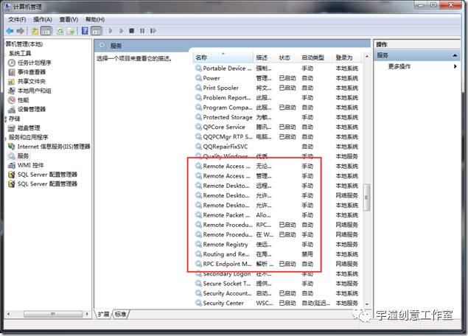
Task: Select 性能 in the tree
Action: coord(18,100)
